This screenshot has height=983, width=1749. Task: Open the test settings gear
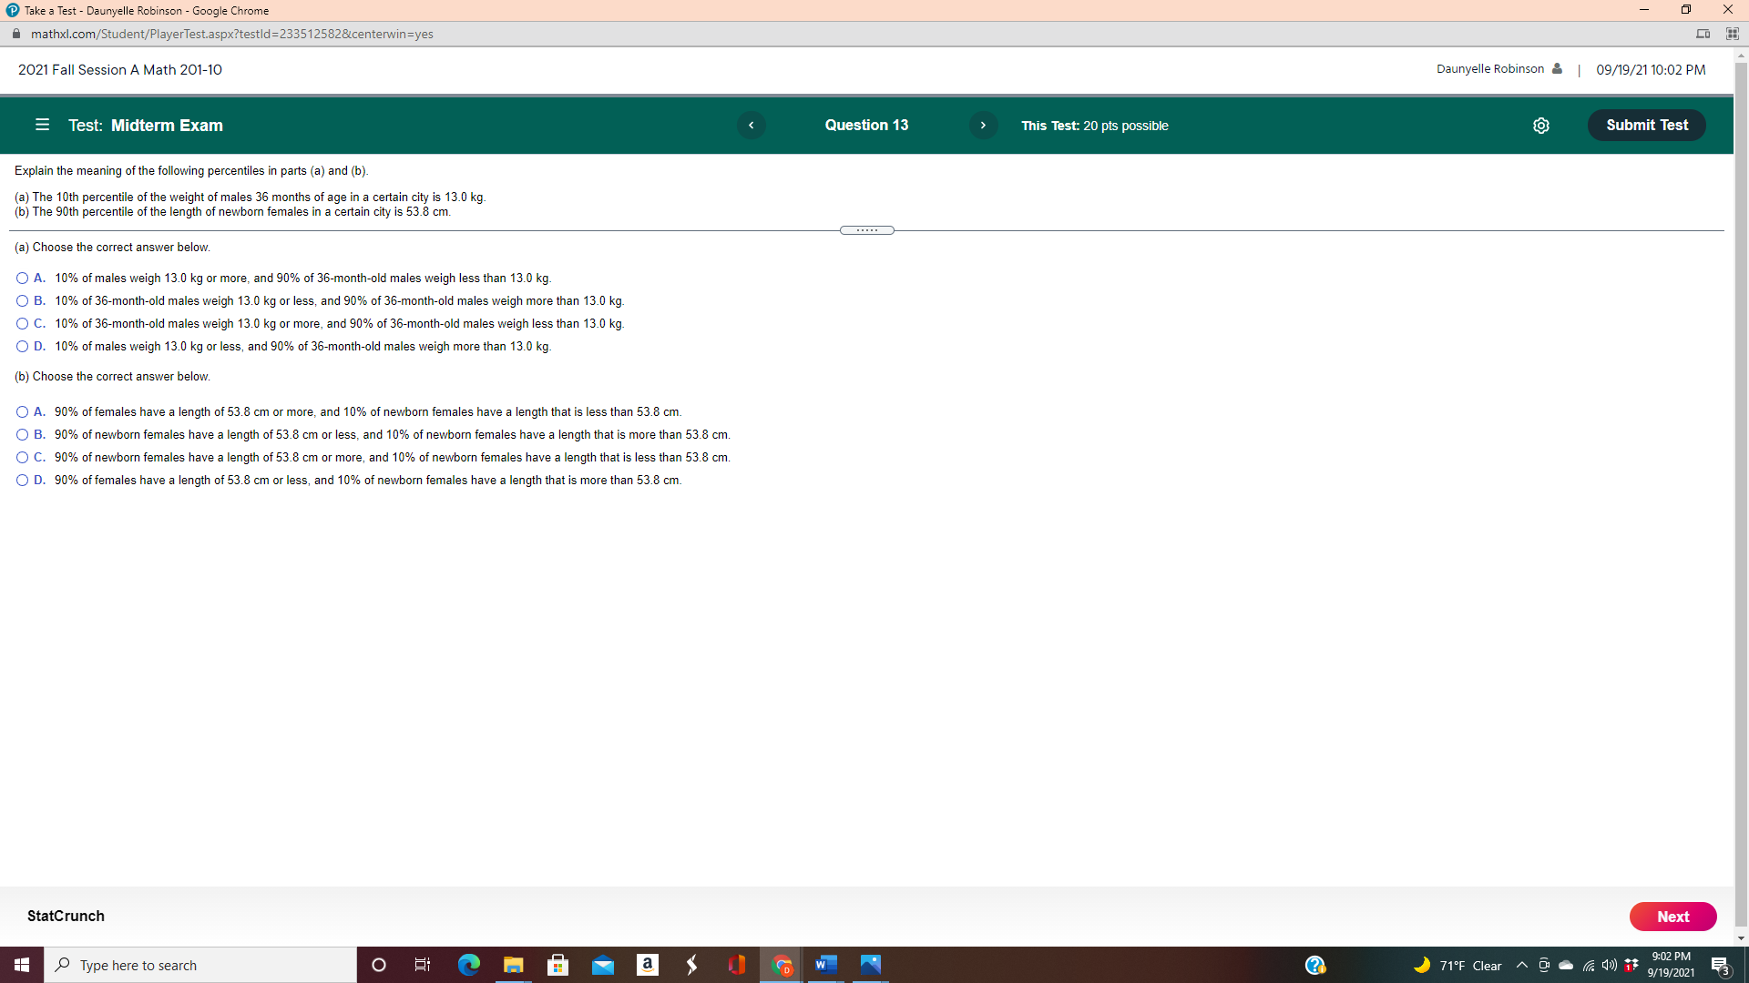1541,126
